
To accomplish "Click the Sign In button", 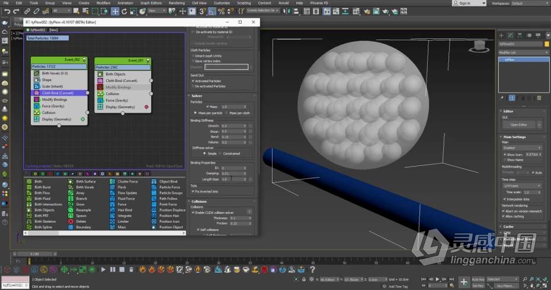I will click(x=469, y=3).
